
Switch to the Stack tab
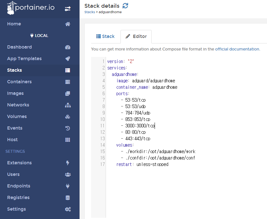(106, 36)
